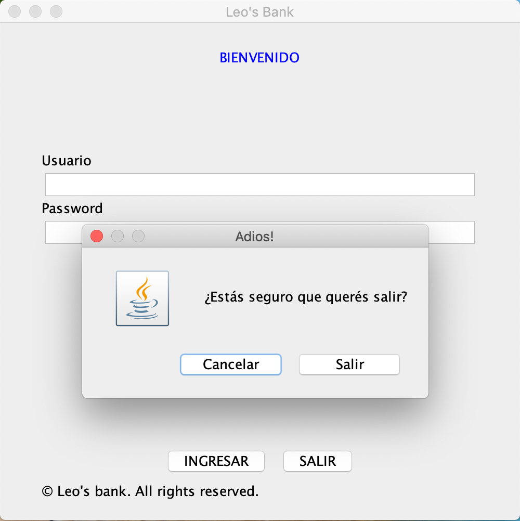
Task: Click the close circle on the Leo's Bank window
Action: point(14,11)
